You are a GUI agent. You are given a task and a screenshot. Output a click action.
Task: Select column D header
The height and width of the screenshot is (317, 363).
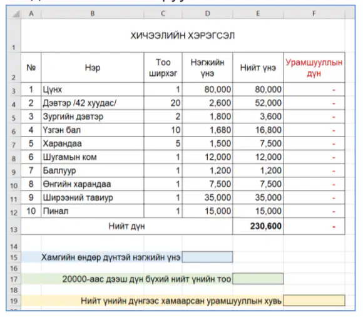click(x=207, y=14)
